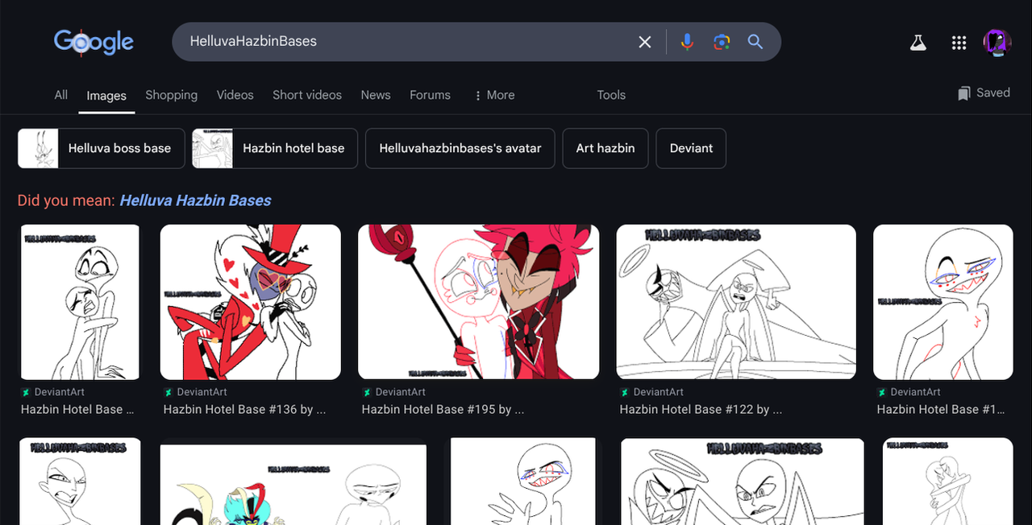Open the Videos tab

[x=235, y=95]
